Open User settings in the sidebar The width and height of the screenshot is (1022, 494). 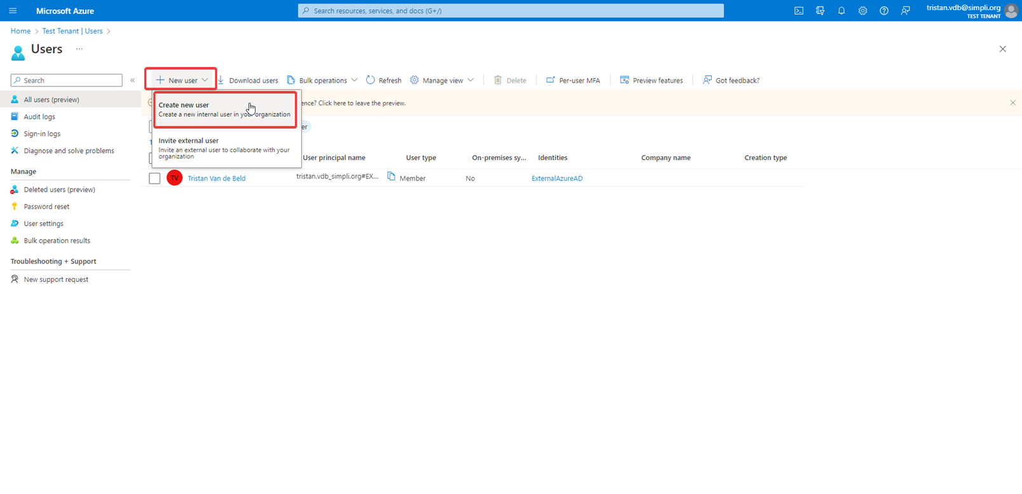(43, 224)
